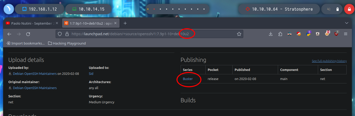Click the beige square extension icon
355x116 pixels.
coord(318,34)
